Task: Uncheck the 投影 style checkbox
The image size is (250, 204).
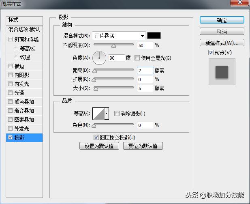Action: [10, 137]
